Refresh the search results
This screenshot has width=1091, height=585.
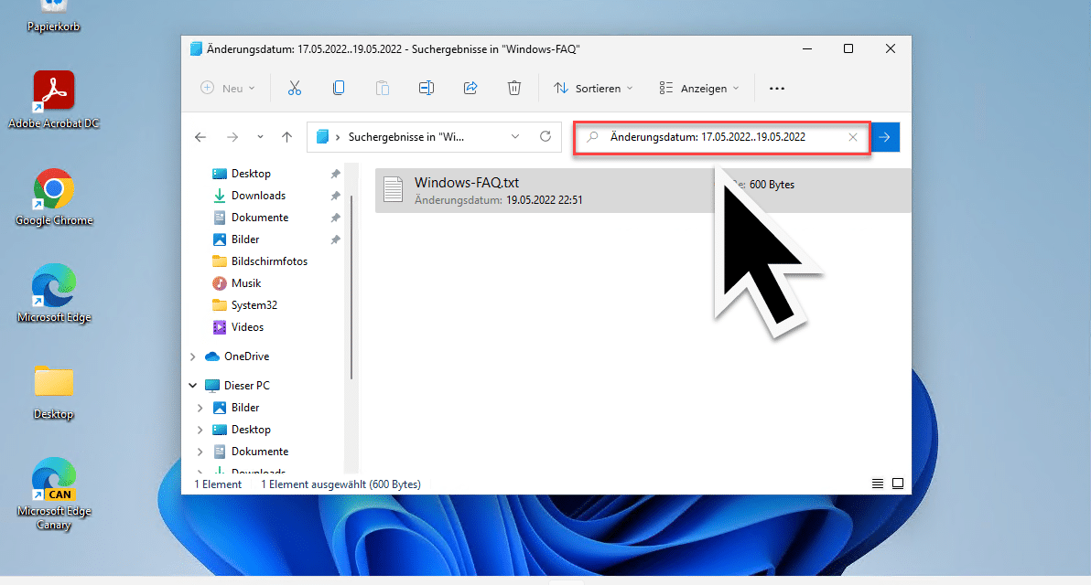point(545,136)
